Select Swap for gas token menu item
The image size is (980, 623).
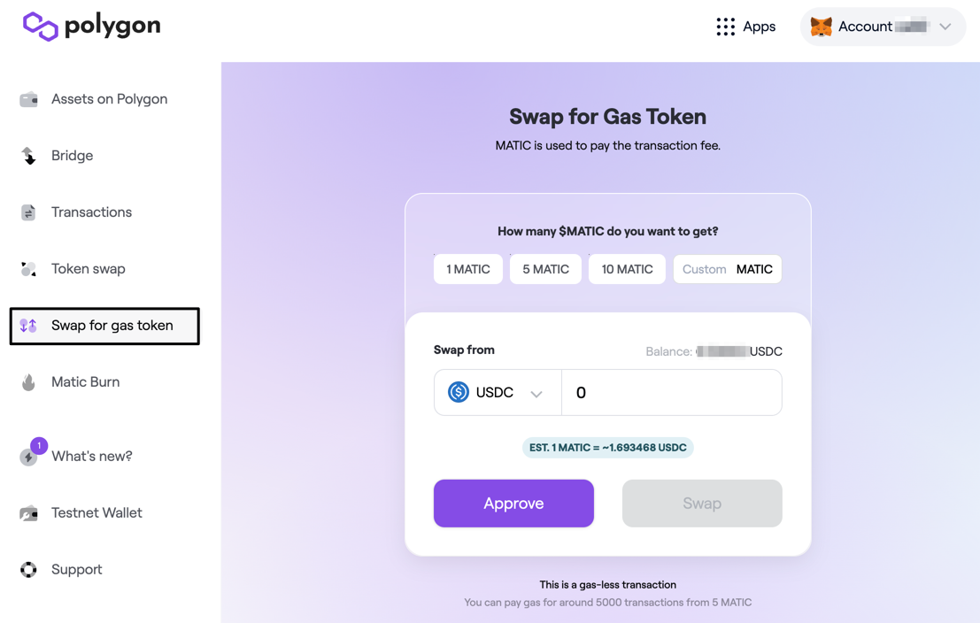coord(105,326)
